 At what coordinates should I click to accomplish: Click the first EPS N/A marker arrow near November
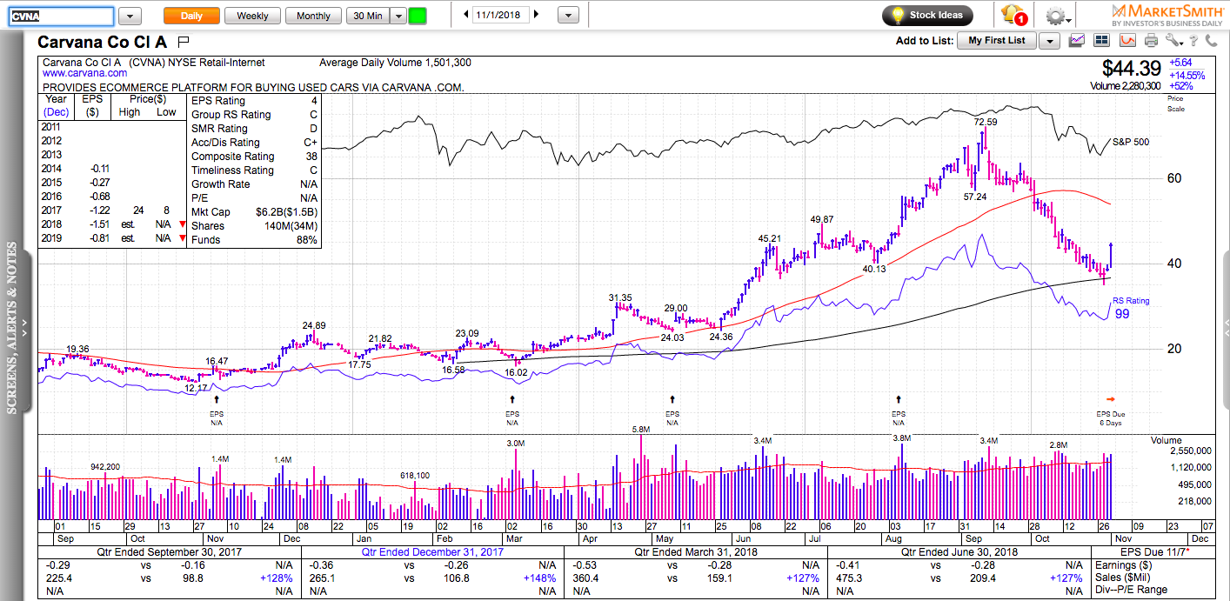click(216, 399)
